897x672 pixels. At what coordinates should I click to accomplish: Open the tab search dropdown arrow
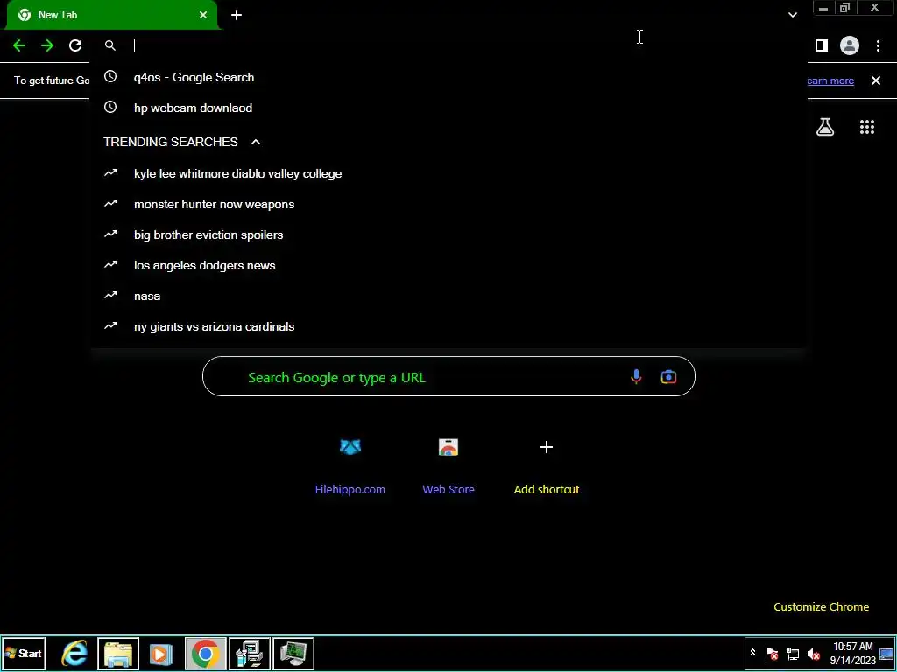tap(792, 15)
